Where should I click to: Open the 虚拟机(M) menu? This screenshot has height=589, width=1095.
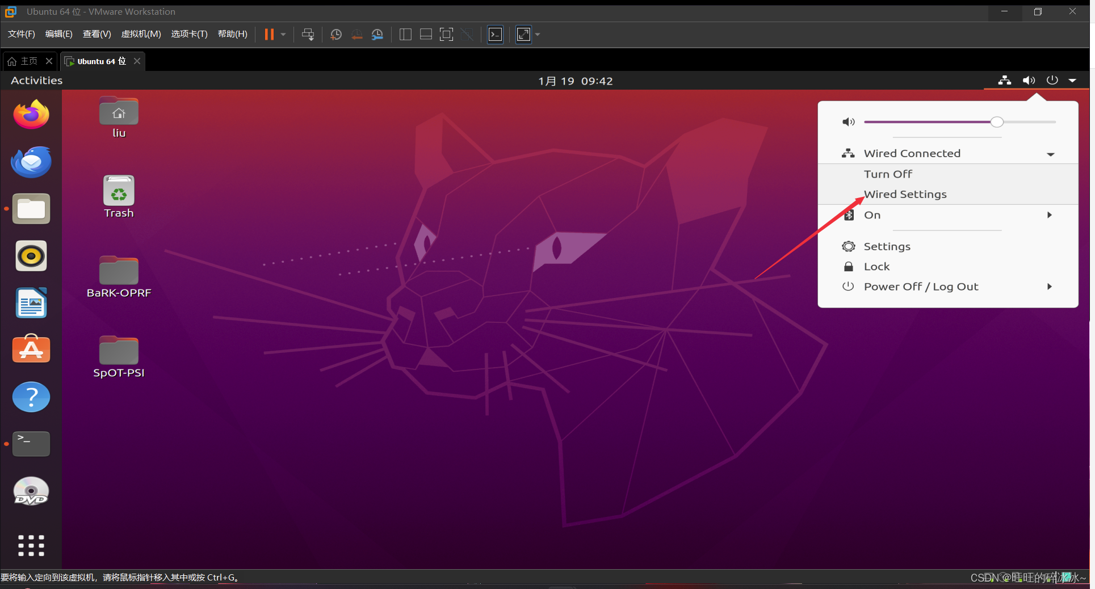(141, 34)
